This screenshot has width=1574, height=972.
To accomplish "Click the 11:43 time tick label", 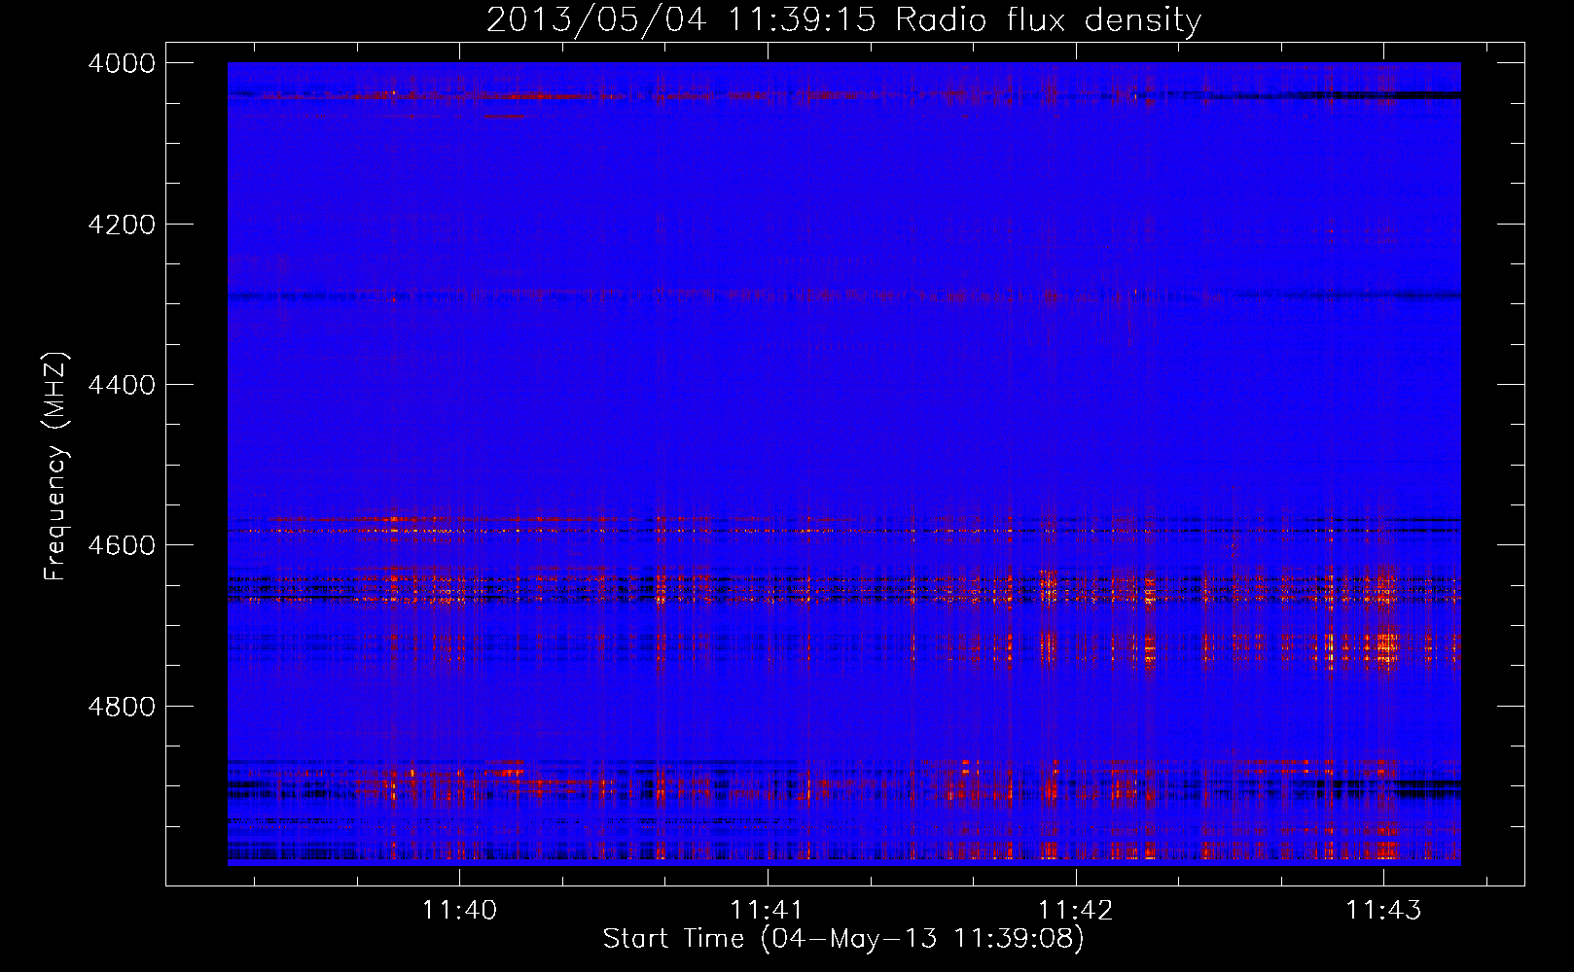I will 1383,910.
